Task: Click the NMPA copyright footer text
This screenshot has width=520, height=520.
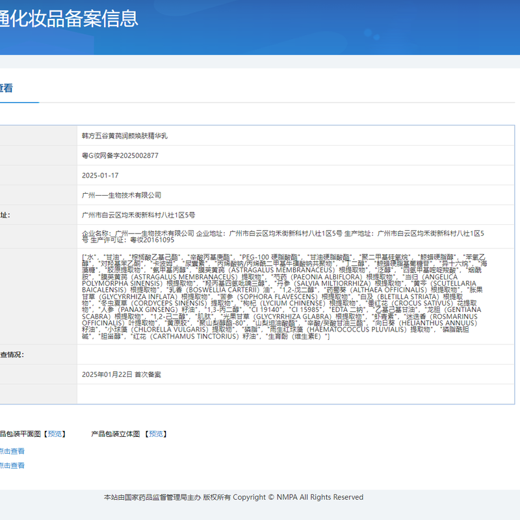Action: (x=233, y=497)
